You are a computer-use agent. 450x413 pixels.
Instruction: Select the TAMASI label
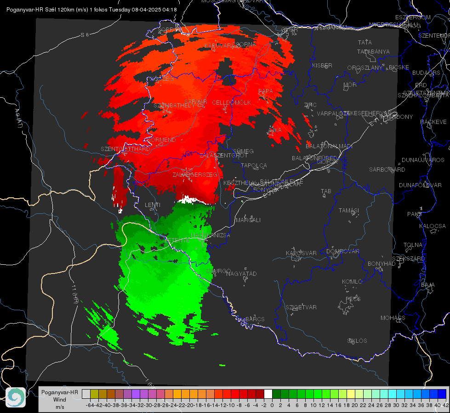(x=349, y=211)
